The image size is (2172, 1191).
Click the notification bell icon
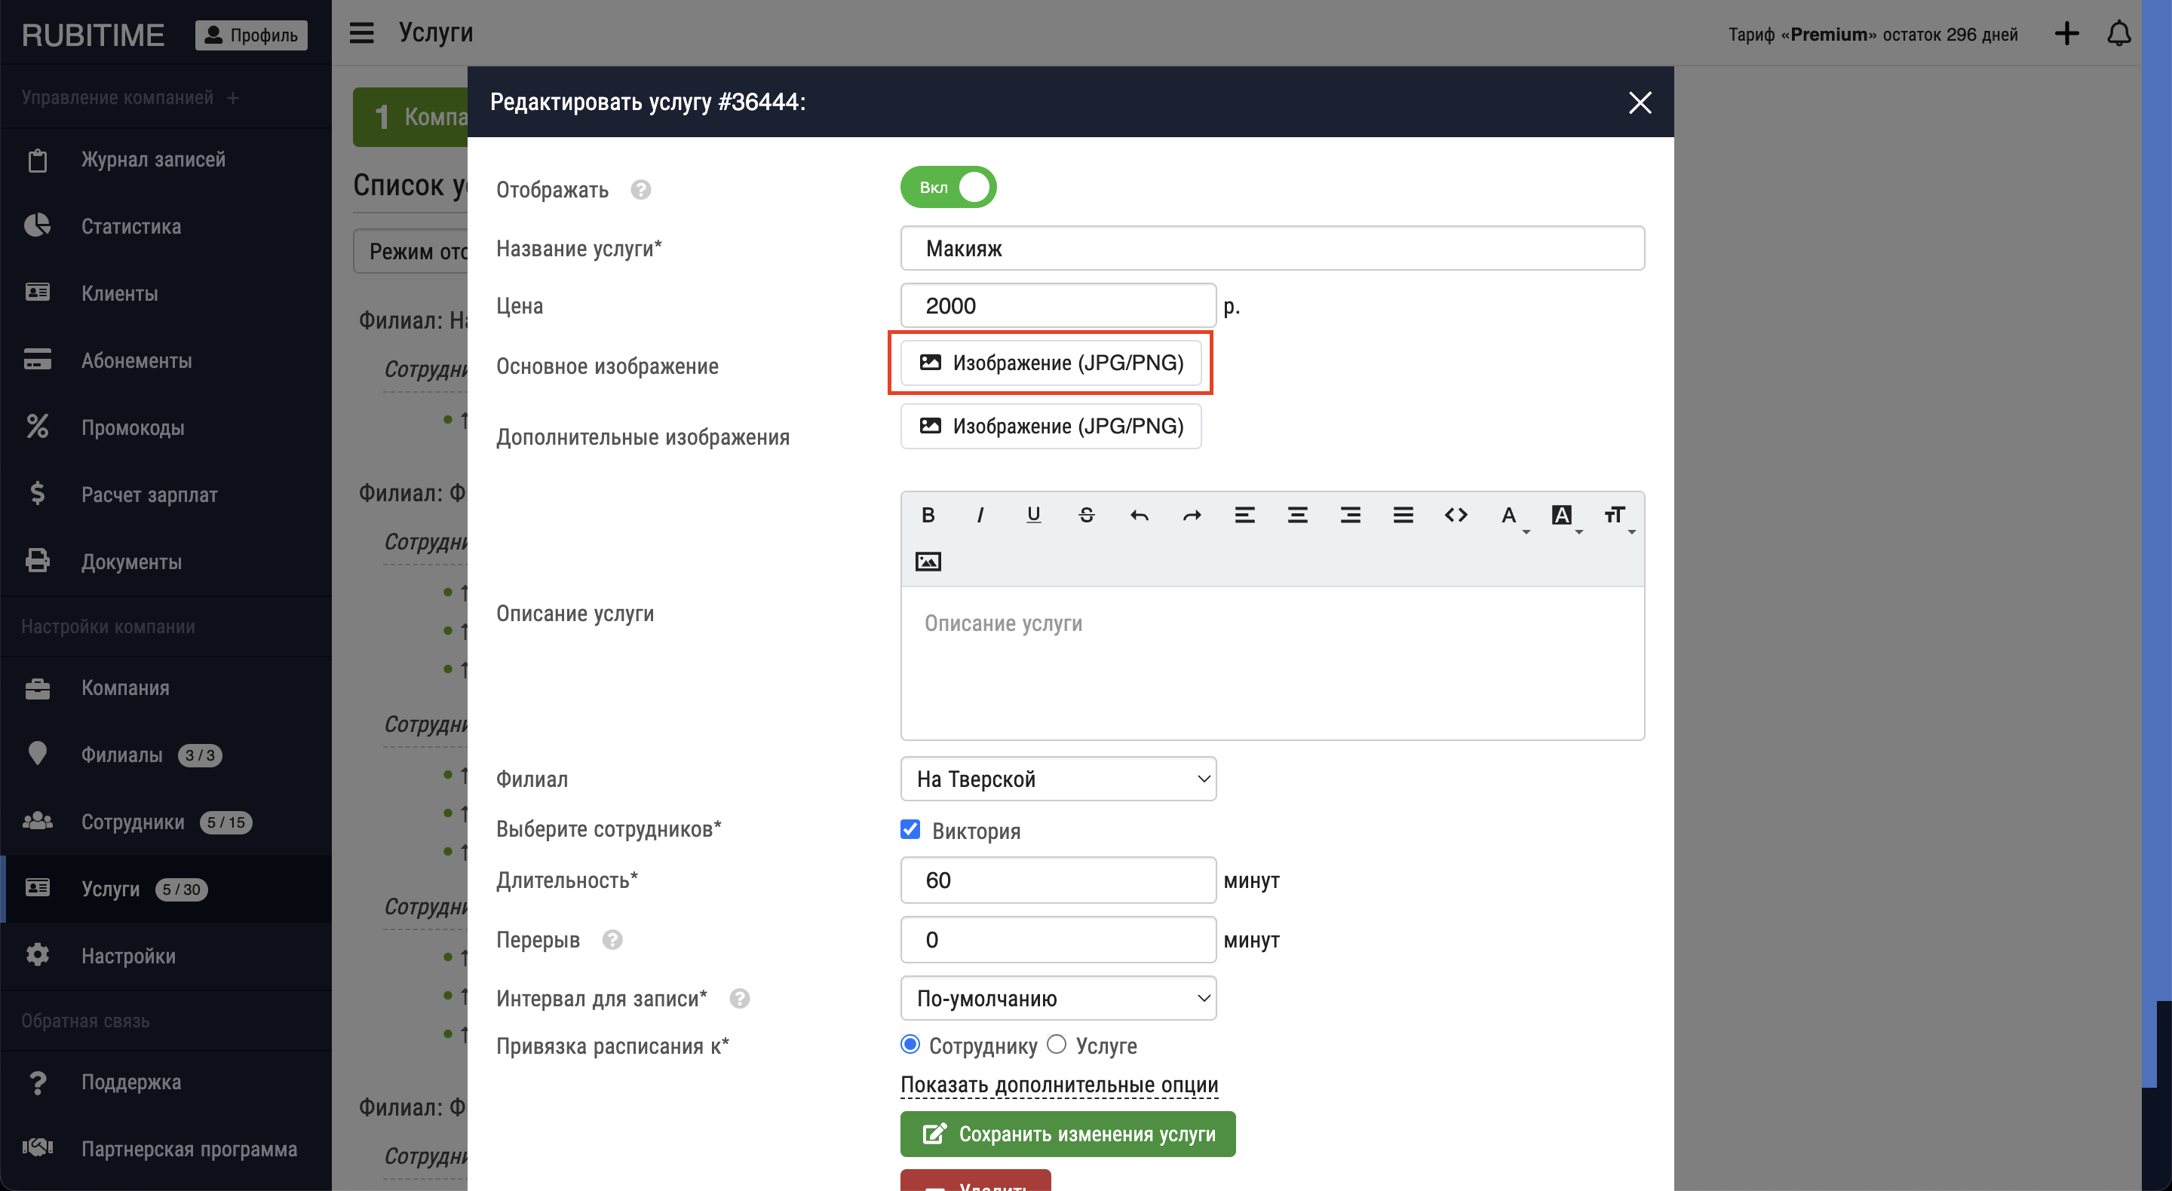[x=2118, y=35]
